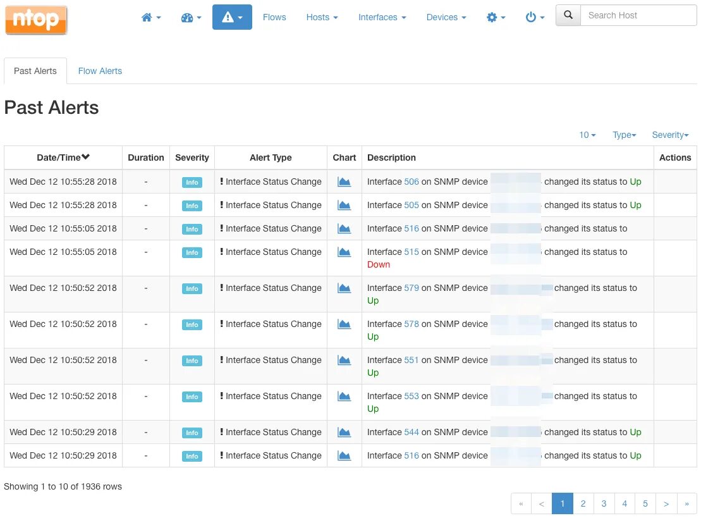This screenshot has height=518, width=701.
Task: Go to previous page of alerts
Action: (542, 503)
